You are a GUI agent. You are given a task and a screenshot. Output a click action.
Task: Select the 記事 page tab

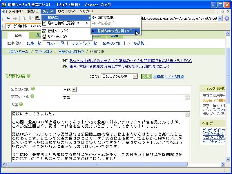pos(18,35)
